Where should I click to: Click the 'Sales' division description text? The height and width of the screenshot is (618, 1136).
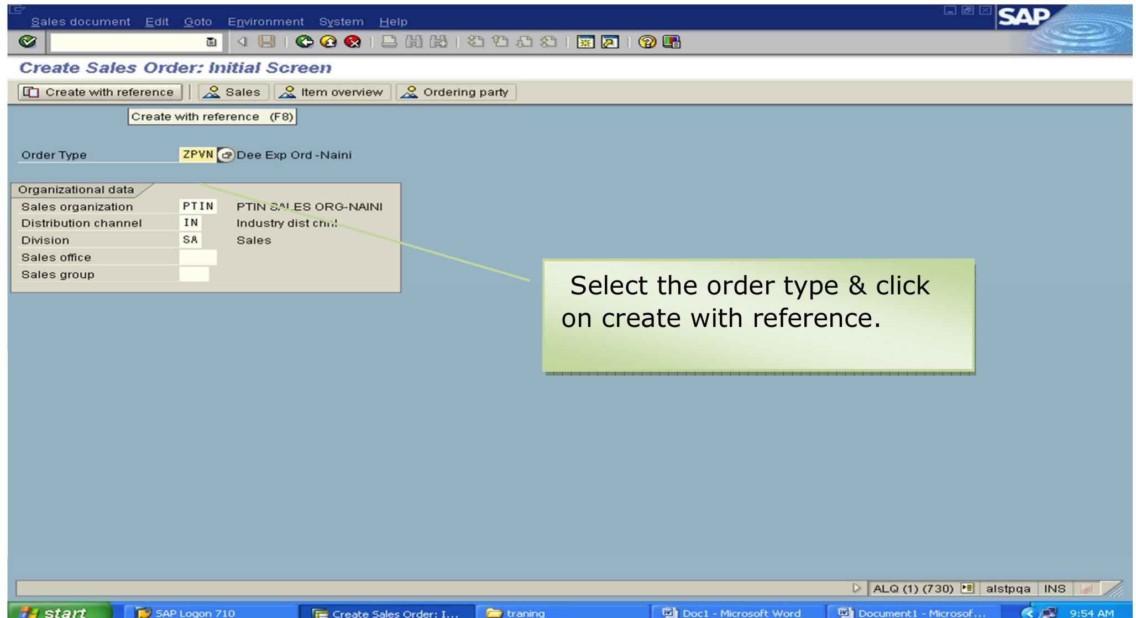pos(254,240)
